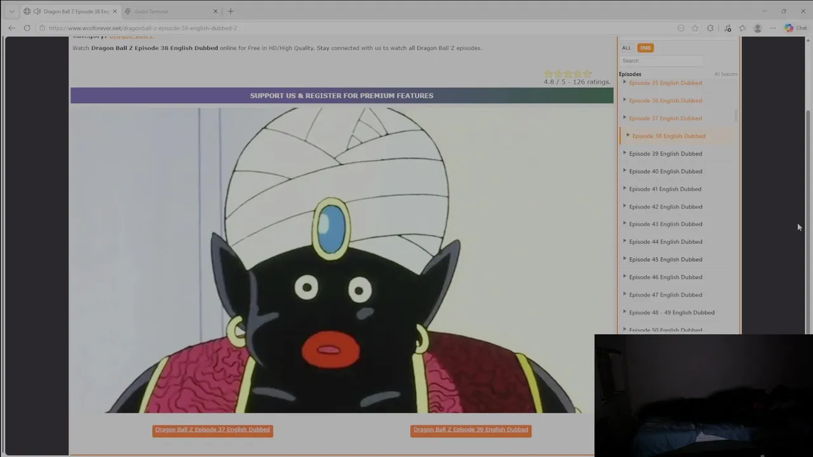
Task: Open the favorites list icon
Action: coord(742,28)
